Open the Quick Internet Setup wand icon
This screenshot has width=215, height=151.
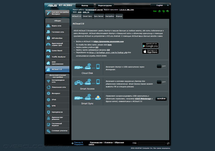tap(49, 13)
